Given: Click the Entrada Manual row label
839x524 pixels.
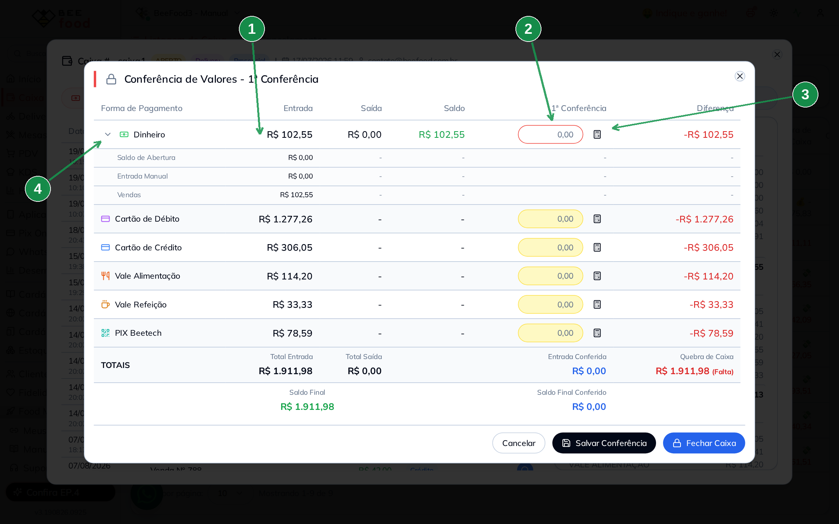Looking at the screenshot, I should [x=143, y=176].
